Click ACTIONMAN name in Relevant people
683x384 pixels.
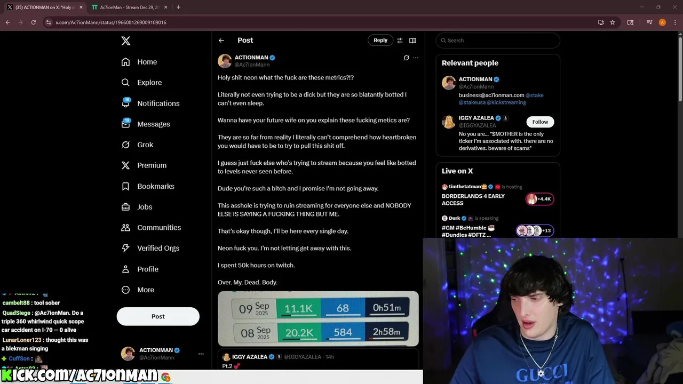coord(475,79)
